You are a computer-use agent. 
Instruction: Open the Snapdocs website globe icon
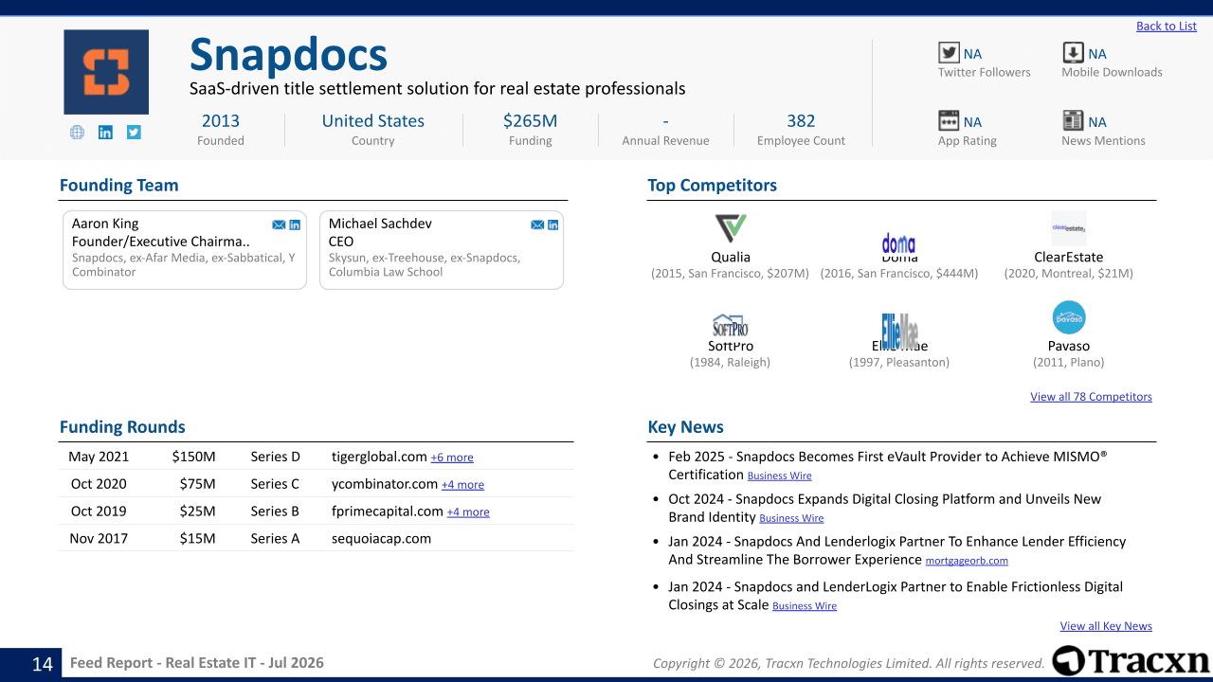(x=77, y=133)
